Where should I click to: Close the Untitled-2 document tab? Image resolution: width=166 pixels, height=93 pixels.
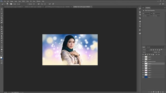pyautogui.click(x=43, y=7)
